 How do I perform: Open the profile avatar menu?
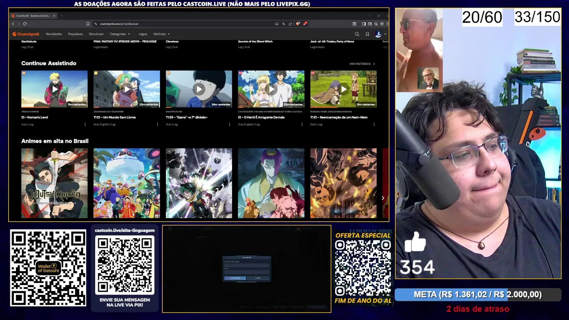pyautogui.click(x=379, y=34)
